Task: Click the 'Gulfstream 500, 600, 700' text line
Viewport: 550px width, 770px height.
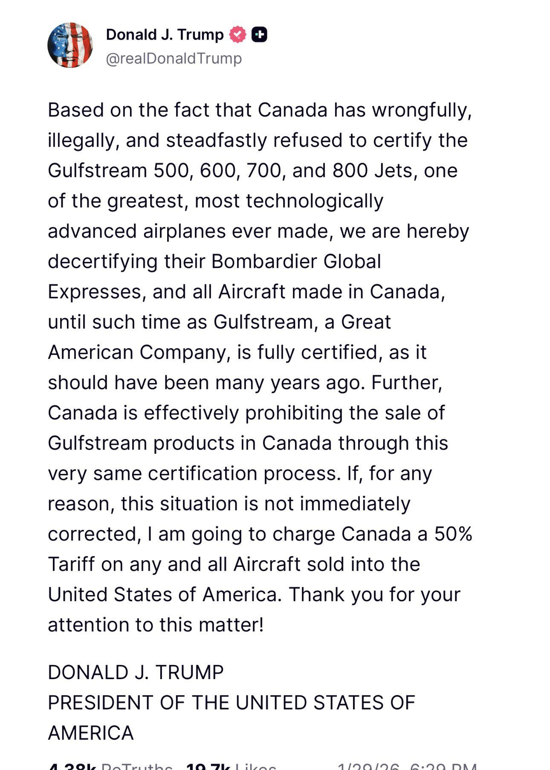Action: coord(253,171)
